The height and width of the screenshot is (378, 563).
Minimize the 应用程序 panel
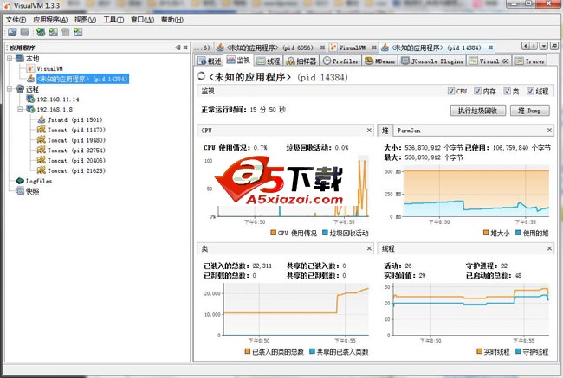point(178,48)
